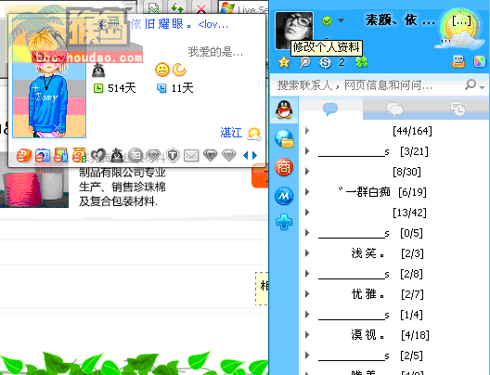The width and height of the screenshot is (490, 375).
Task: Click the gray 拍 paipai icon
Action: pos(135,155)
